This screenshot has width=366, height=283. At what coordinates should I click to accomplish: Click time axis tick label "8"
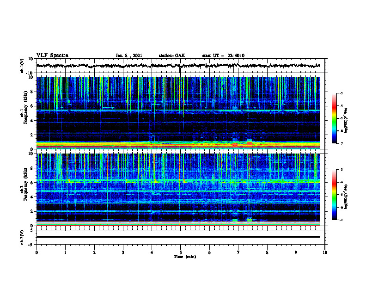tap(267, 252)
